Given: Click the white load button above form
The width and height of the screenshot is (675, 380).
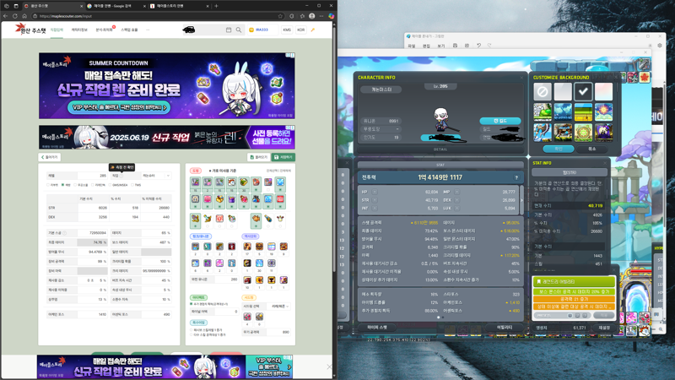Looking at the screenshot, I should pos(259,157).
